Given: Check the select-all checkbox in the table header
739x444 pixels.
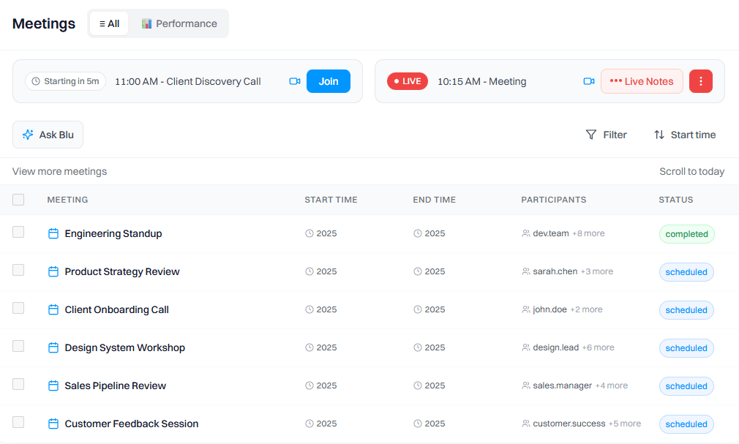Looking at the screenshot, I should pyautogui.click(x=18, y=199).
